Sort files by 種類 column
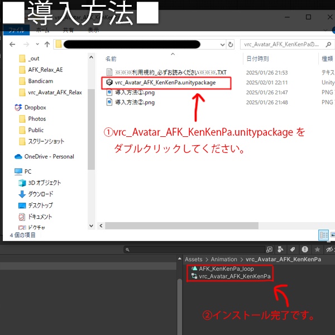The height and width of the screenshot is (335, 335). (x=327, y=59)
